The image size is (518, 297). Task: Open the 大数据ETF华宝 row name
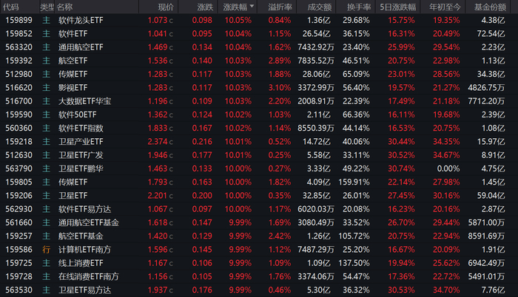point(84,101)
